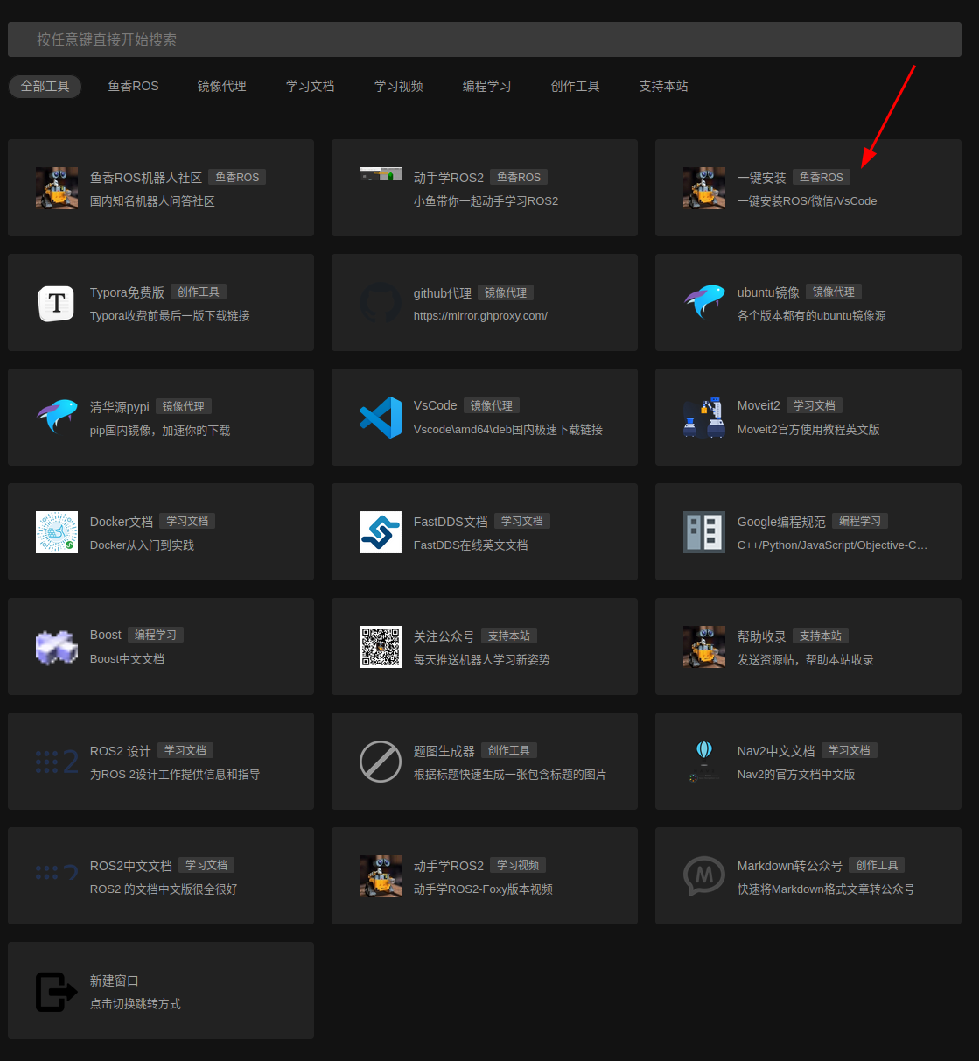Viewport: 979px width, 1061px height.
Task: Focus the 按任意键直接开始搜索 search field
Action: tap(485, 39)
